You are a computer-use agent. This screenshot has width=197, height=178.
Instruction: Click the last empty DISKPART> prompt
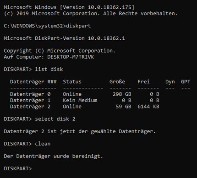pos(18,168)
